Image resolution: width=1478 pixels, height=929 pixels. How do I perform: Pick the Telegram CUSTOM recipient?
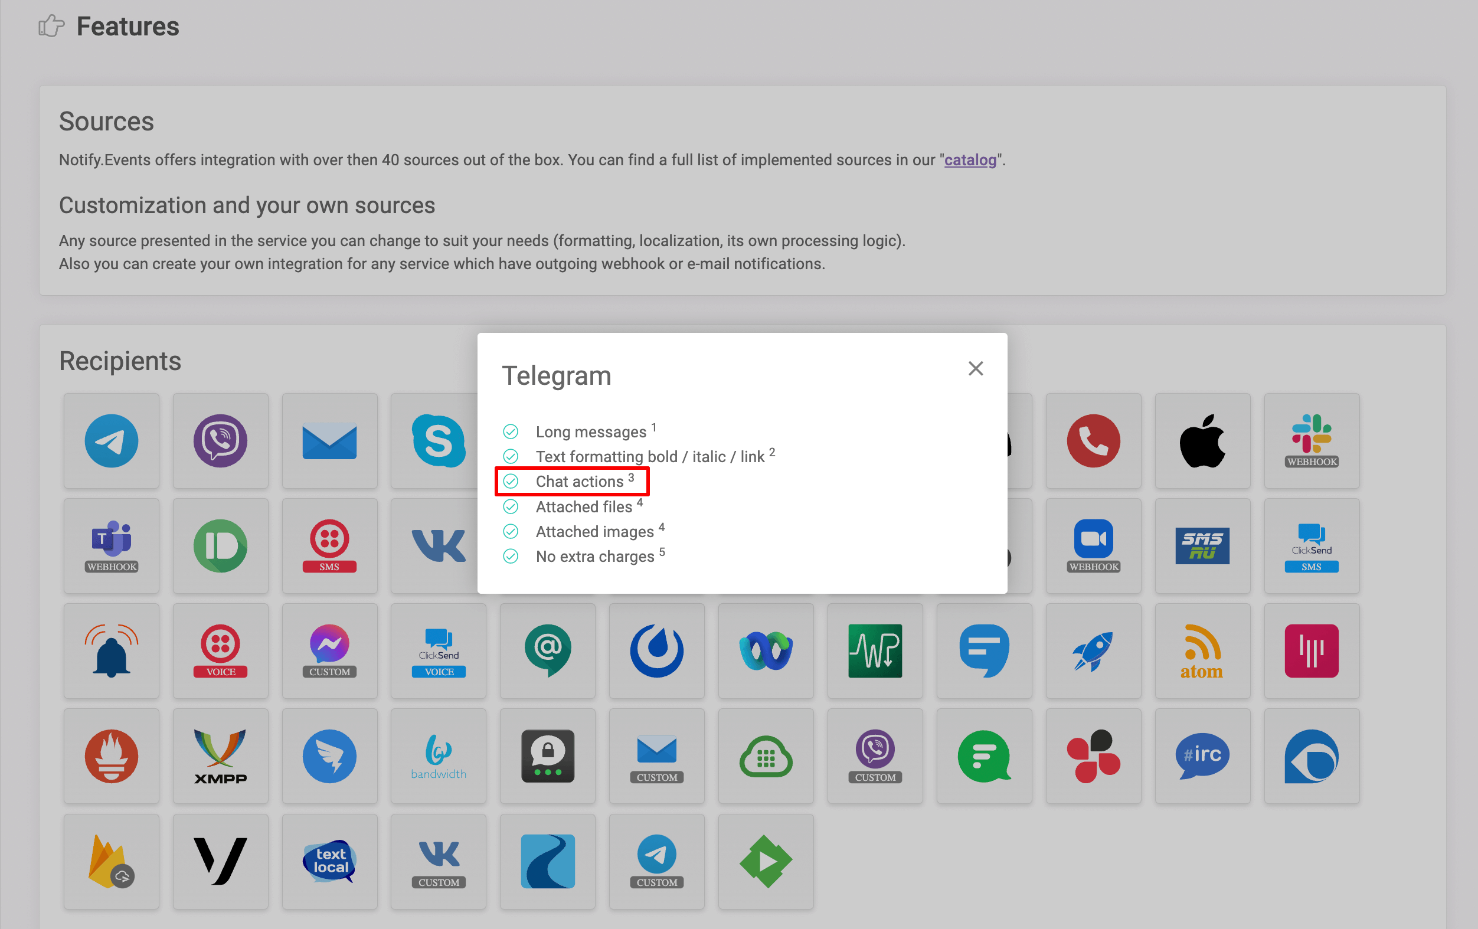point(657,862)
